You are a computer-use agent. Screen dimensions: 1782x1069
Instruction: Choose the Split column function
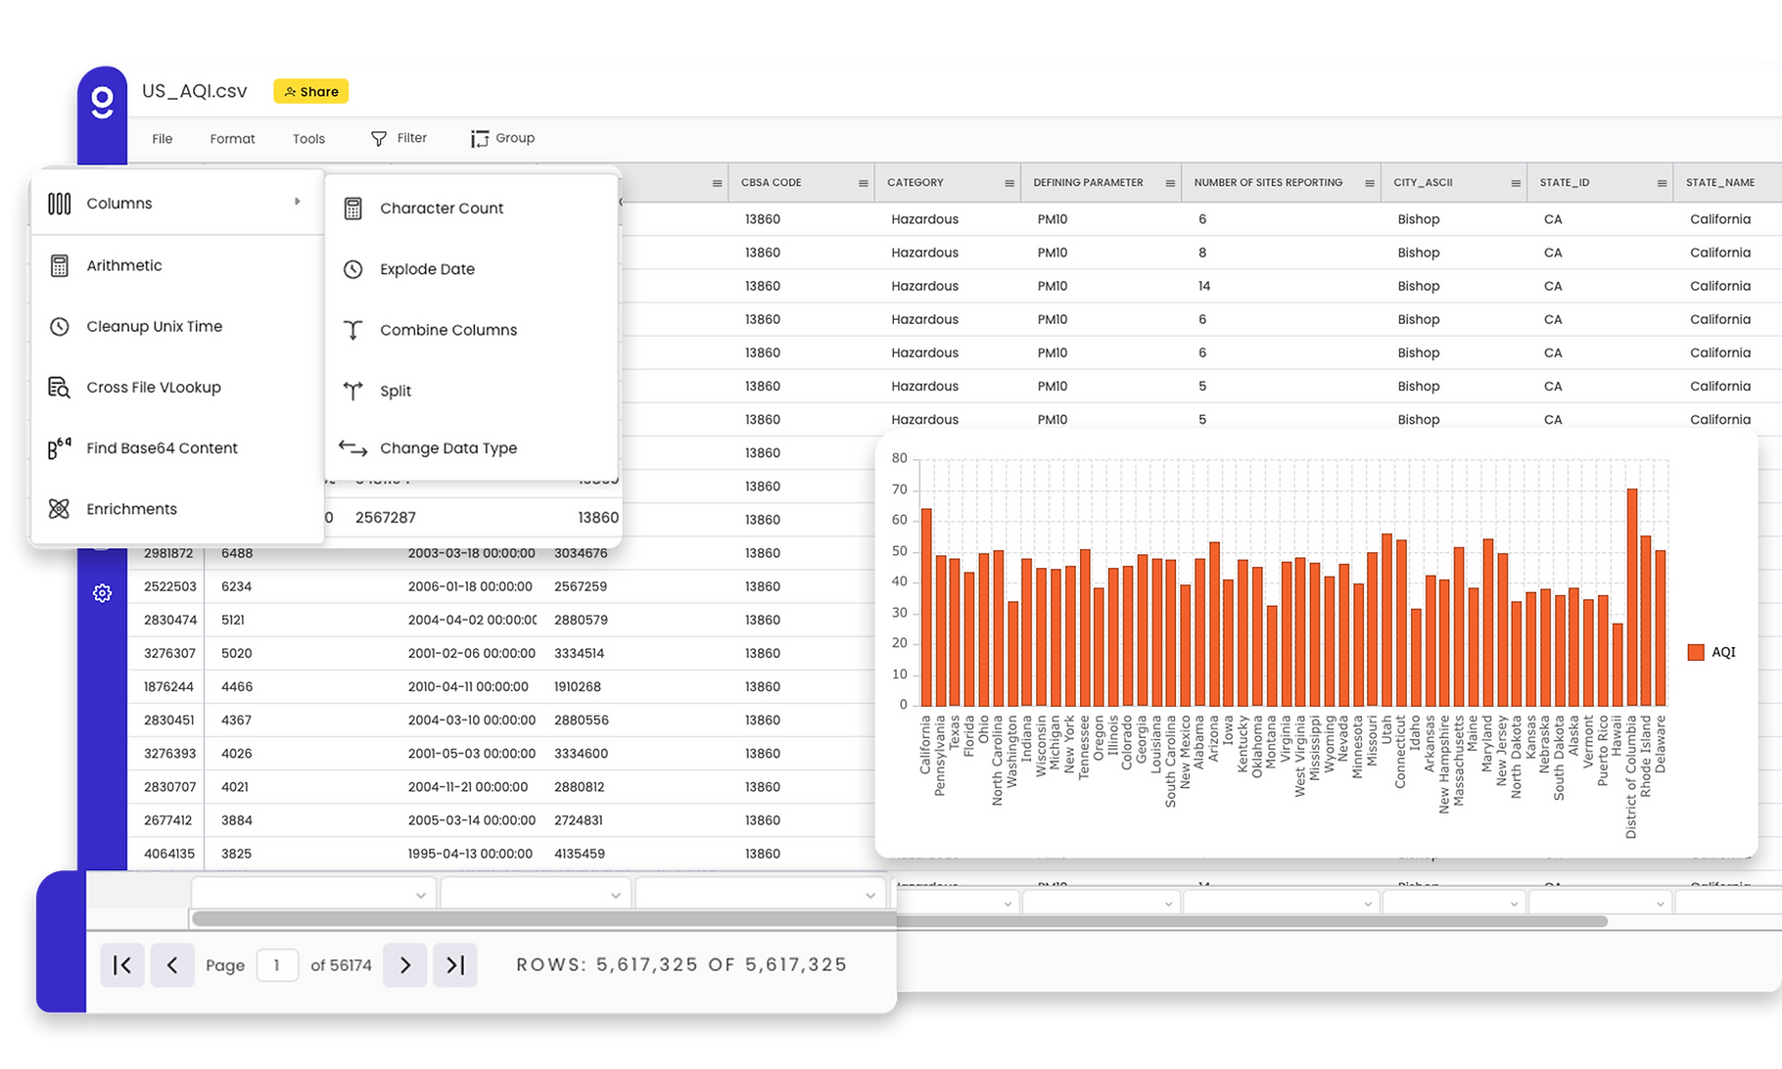click(x=396, y=391)
